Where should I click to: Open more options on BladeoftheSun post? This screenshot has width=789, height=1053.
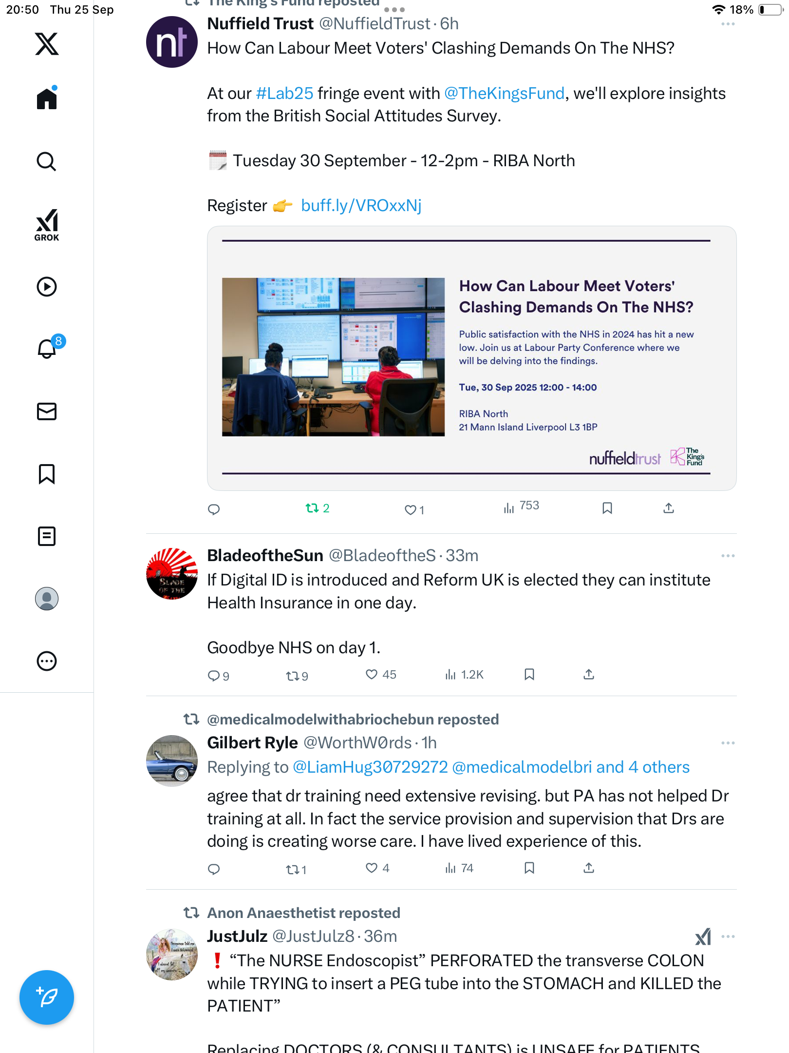coord(728,556)
